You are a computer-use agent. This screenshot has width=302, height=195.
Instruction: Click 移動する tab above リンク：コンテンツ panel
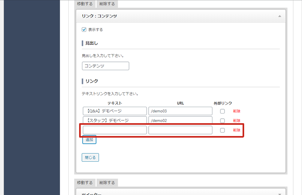coord(85,4)
